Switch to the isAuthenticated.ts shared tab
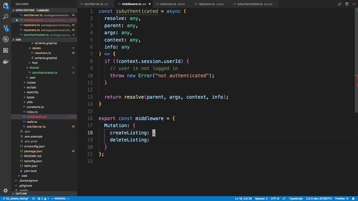This screenshot has width=358, height=201. (x=255, y=4)
